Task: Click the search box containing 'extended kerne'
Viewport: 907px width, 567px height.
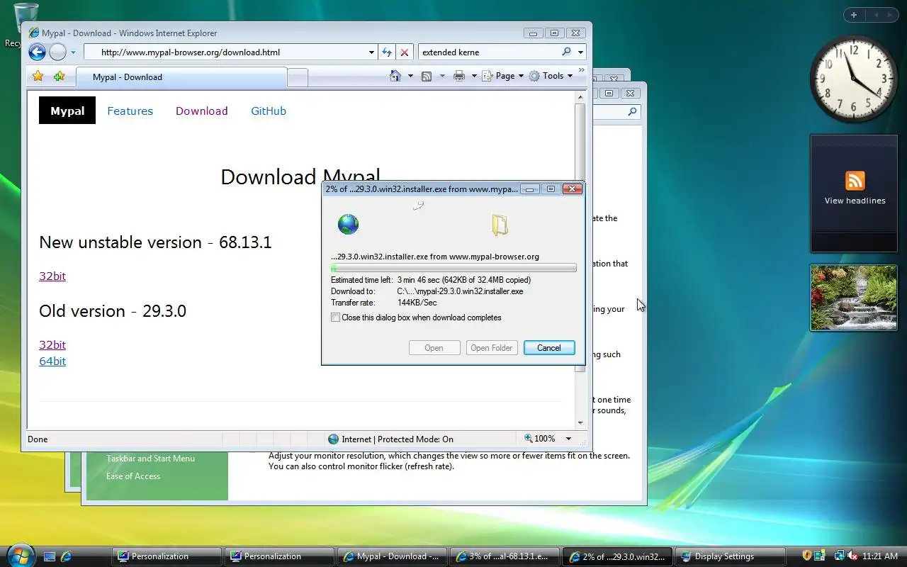Action: [489, 52]
